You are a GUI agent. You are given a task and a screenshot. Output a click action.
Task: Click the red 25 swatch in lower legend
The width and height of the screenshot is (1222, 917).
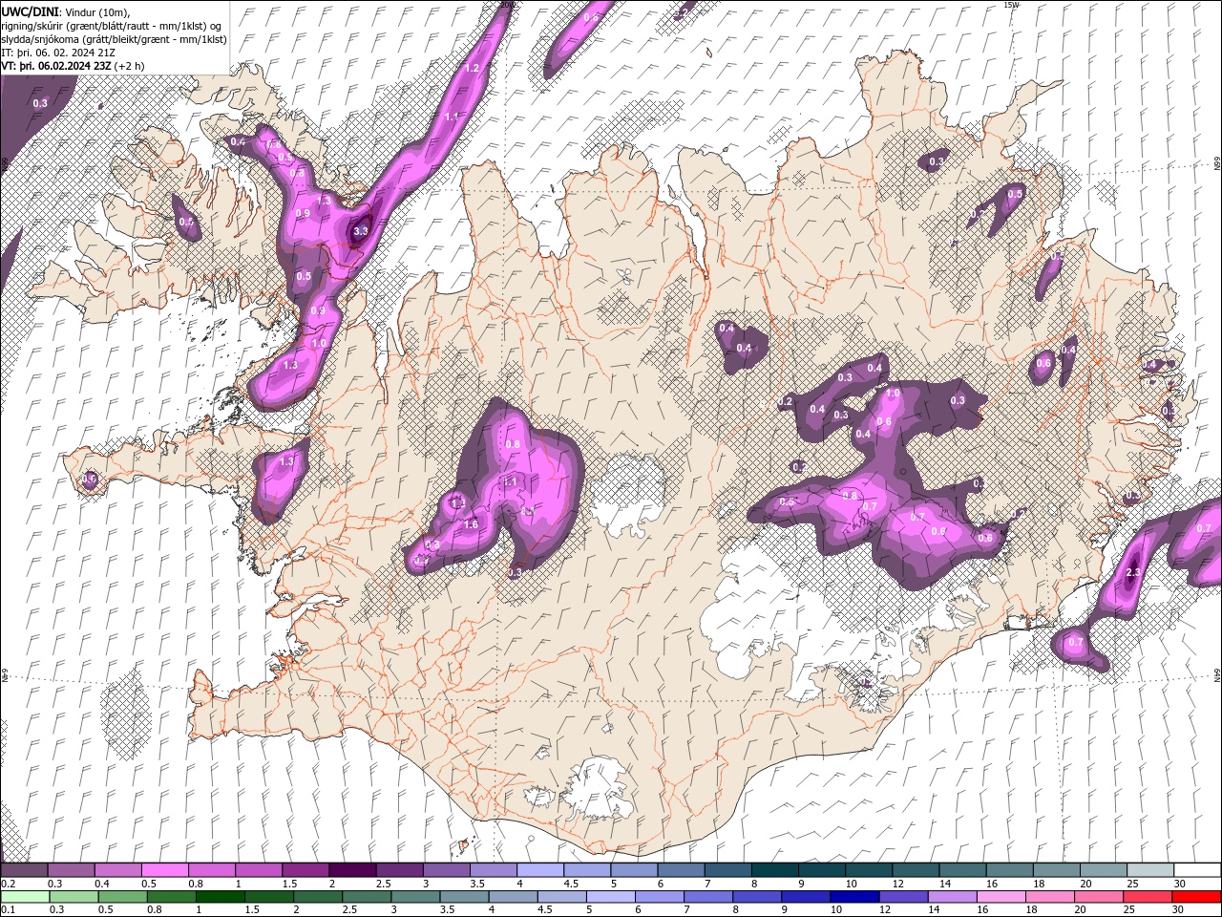1148,897
